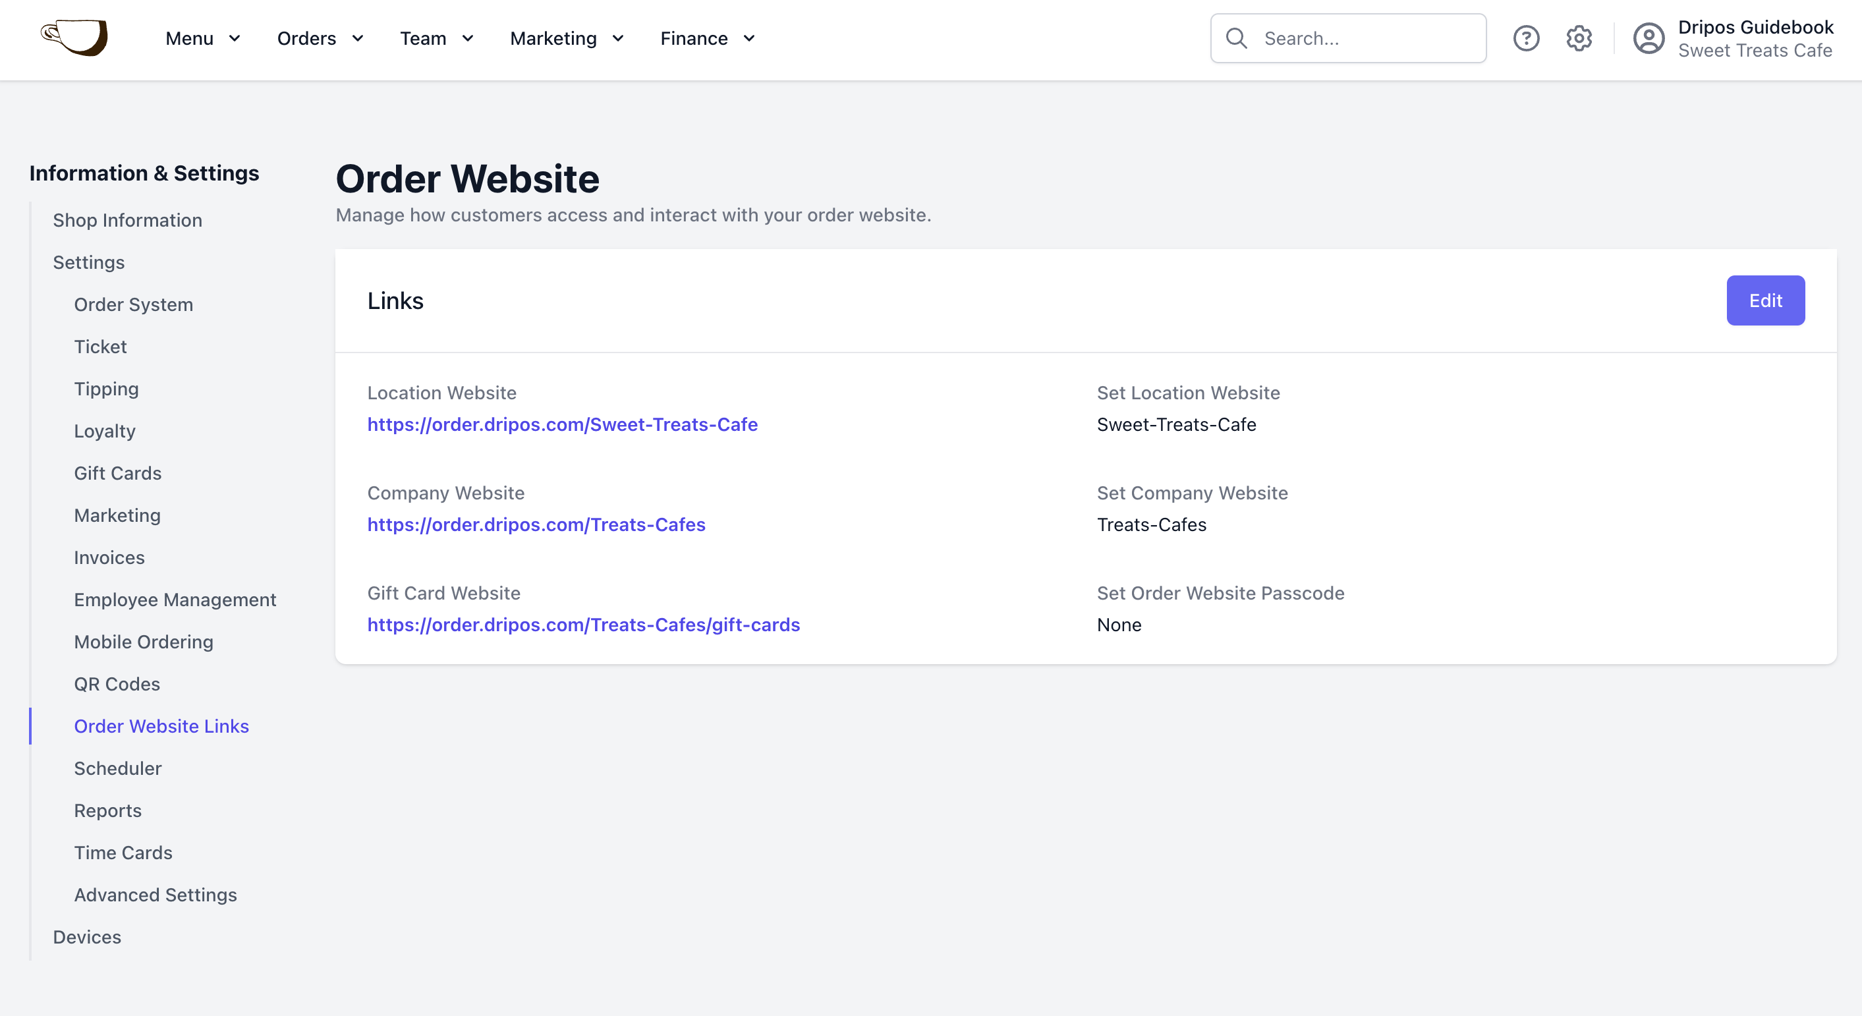Screen dimensions: 1862x1016
Task: Open the Finance navigation item
Action: (694, 38)
